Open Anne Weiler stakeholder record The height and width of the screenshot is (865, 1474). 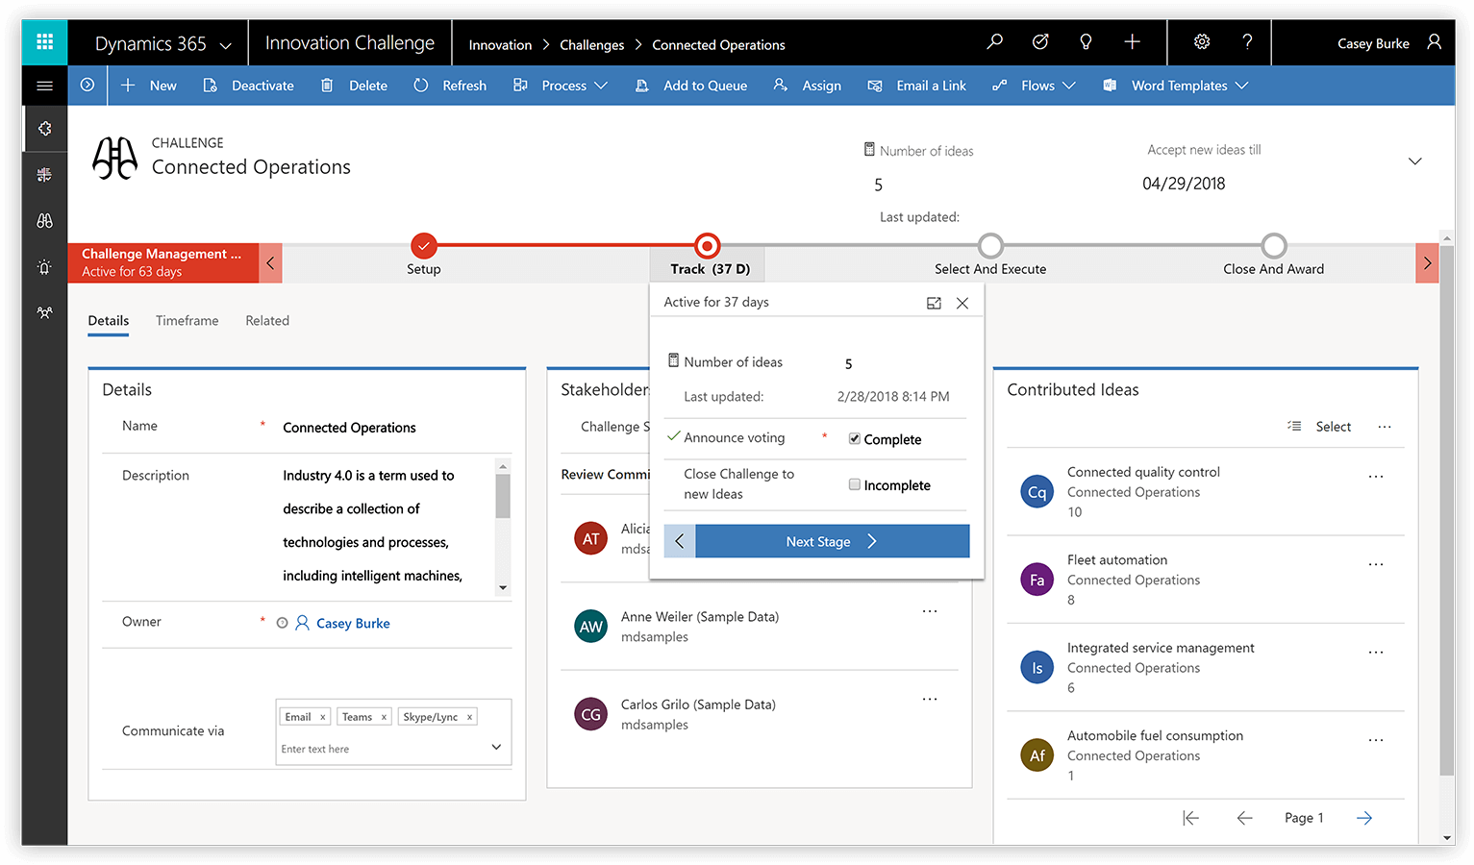point(699,617)
